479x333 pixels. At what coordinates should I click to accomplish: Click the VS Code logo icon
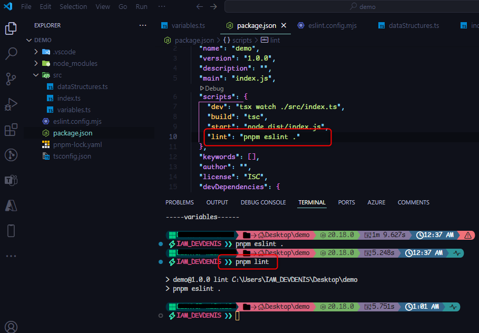point(8,6)
